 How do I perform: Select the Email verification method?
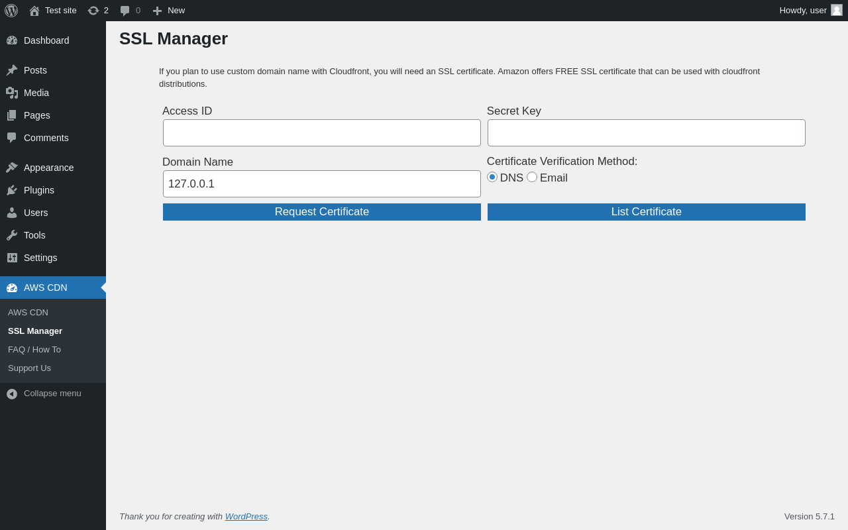[x=532, y=177]
